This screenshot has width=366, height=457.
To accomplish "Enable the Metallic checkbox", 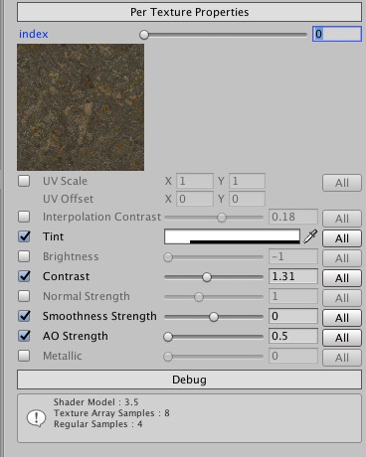I will click(24, 356).
